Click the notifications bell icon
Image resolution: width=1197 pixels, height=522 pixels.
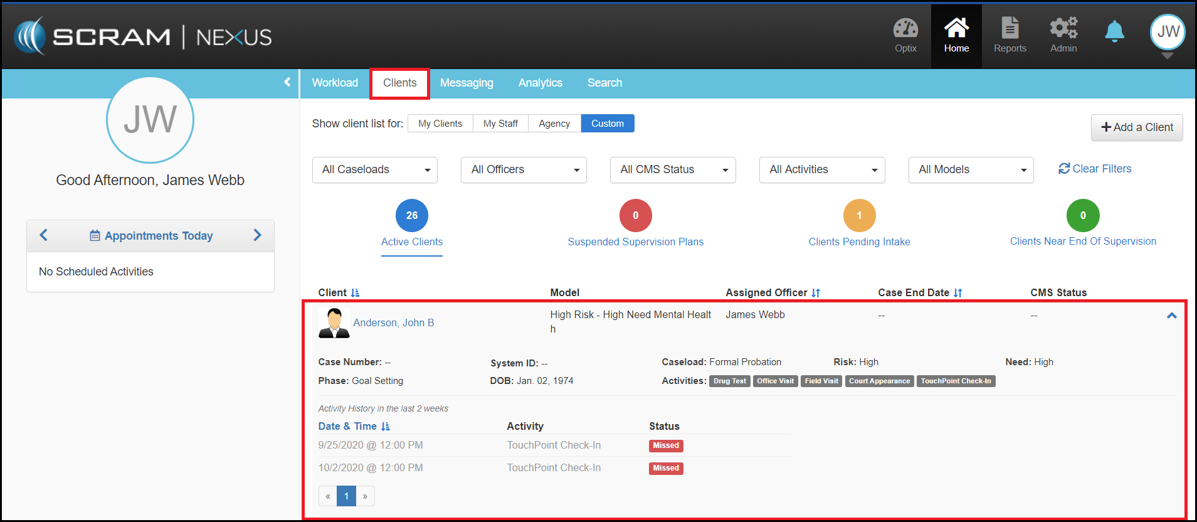click(1114, 31)
